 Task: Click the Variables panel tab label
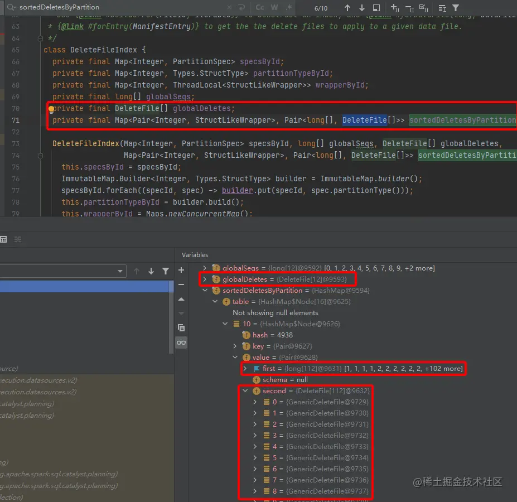(x=195, y=255)
